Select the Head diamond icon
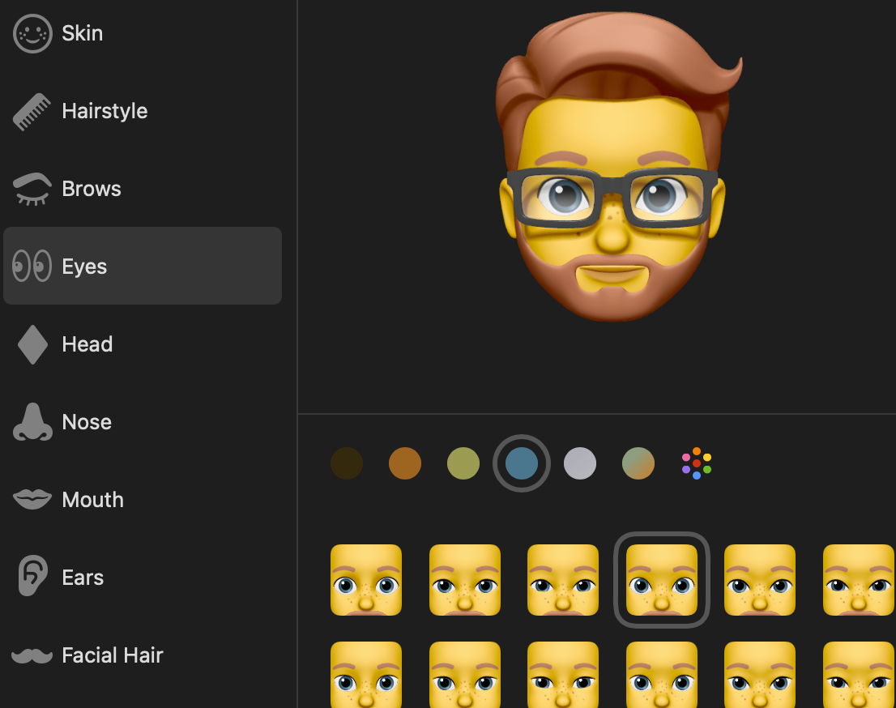The image size is (896, 708). 32,344
